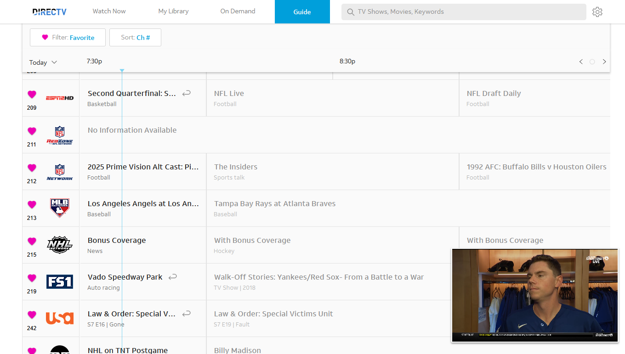The width and height of the screenshot is (625, 354).
Task: Open the Billy Madison listing
Action: (x=329, y=346)
